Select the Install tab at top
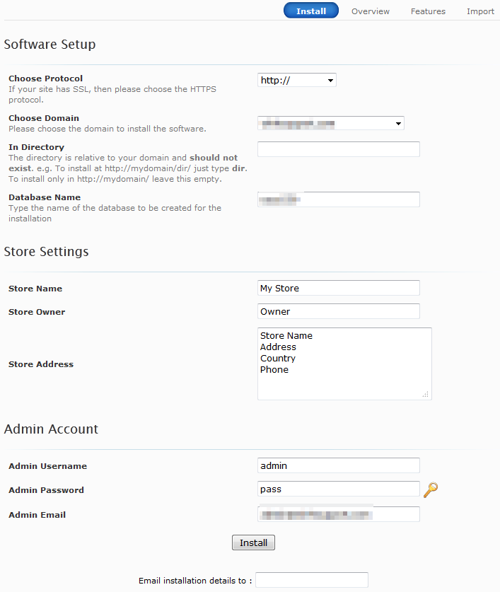 pyautogui.click(x=311, y=11)
